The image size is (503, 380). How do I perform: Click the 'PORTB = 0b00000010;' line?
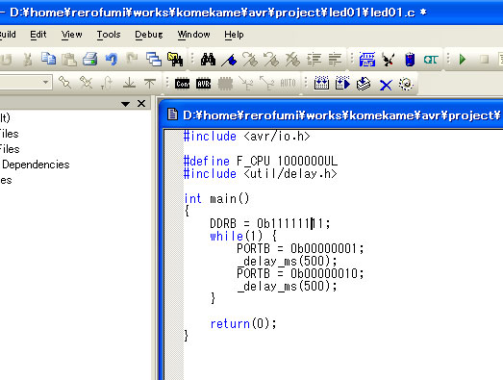pos(300,273)
